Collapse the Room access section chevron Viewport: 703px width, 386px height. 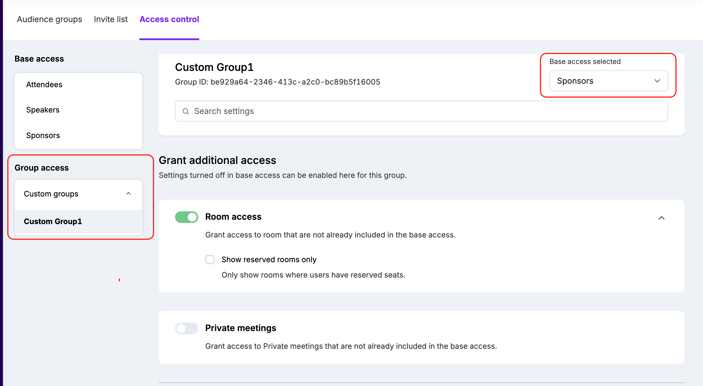click(x=661, y=218)
